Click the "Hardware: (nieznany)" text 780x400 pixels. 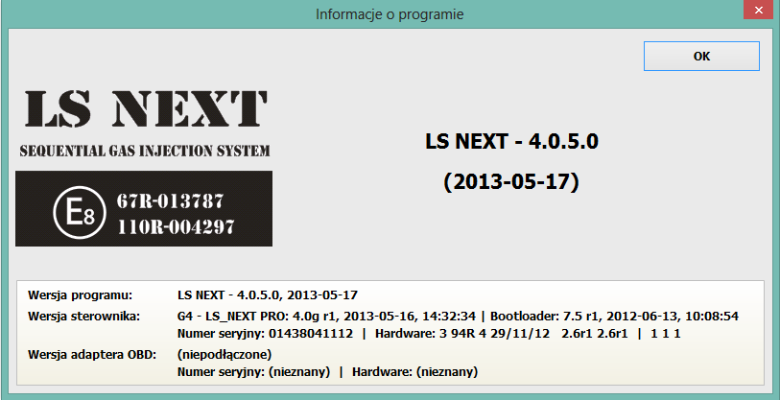click(x=414, y=372)
